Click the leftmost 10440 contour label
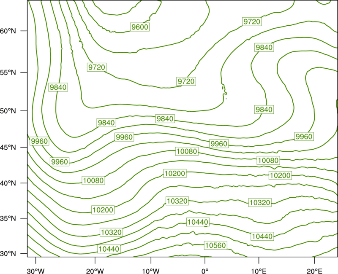The height and width of the screenshot is (274, 338). [x=109, y=249]
